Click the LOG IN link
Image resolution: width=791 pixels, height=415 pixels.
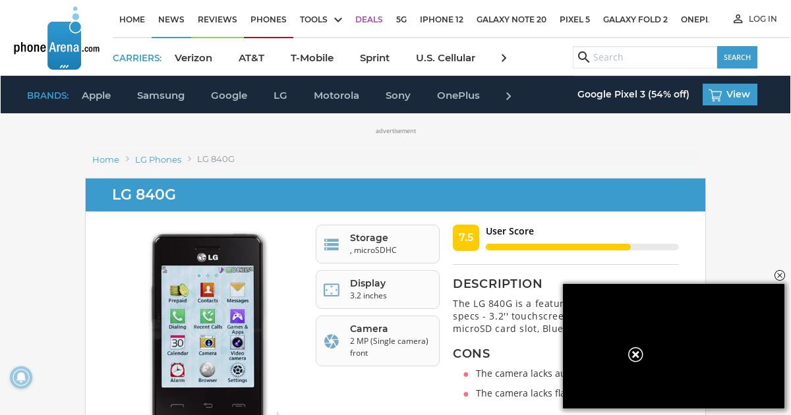(763, 19)
